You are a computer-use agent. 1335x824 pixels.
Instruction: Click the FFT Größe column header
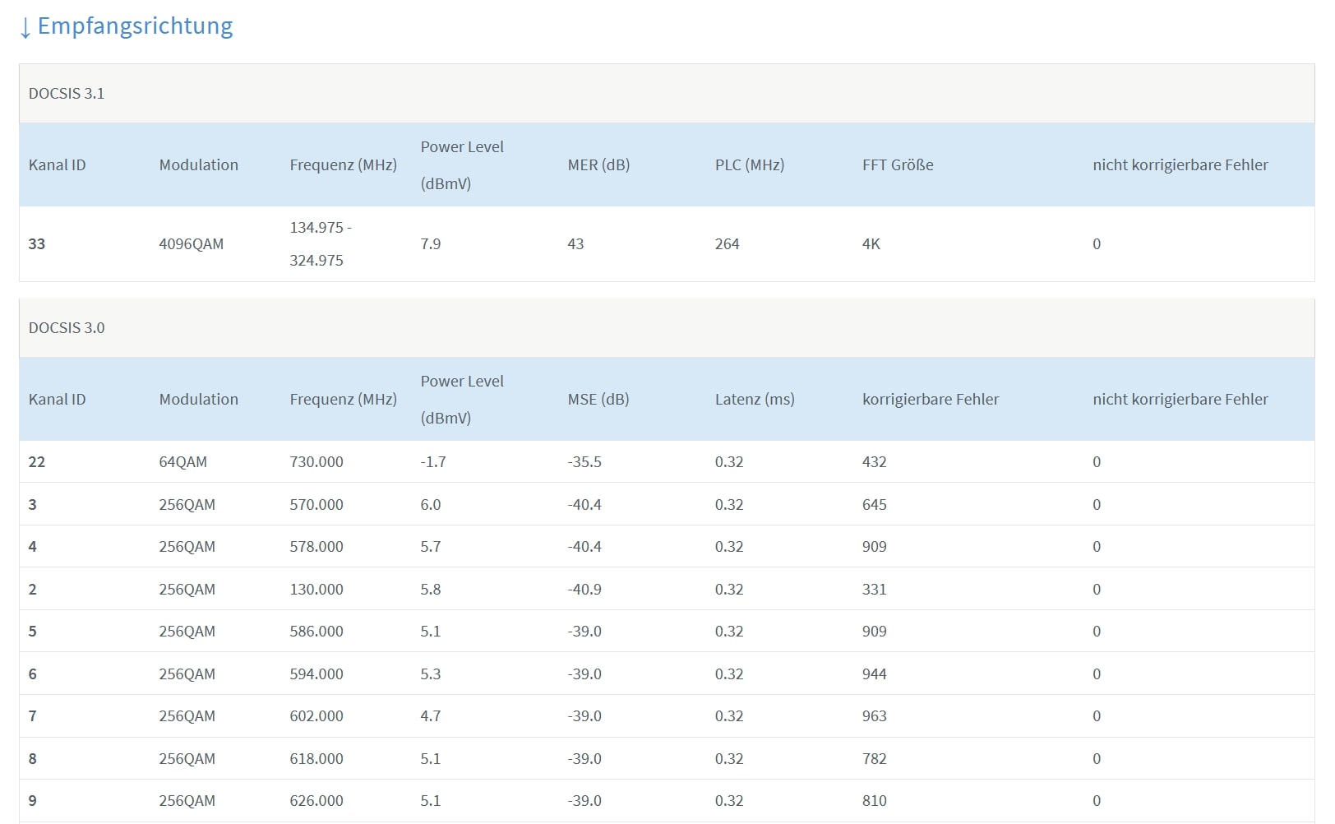click(x=897, y=165)
